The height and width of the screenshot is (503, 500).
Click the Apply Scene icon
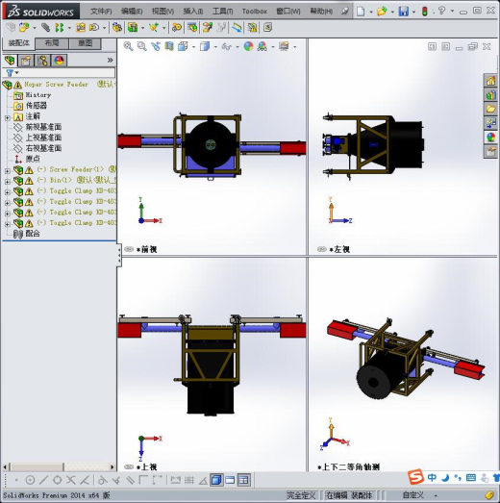point(262,46)
